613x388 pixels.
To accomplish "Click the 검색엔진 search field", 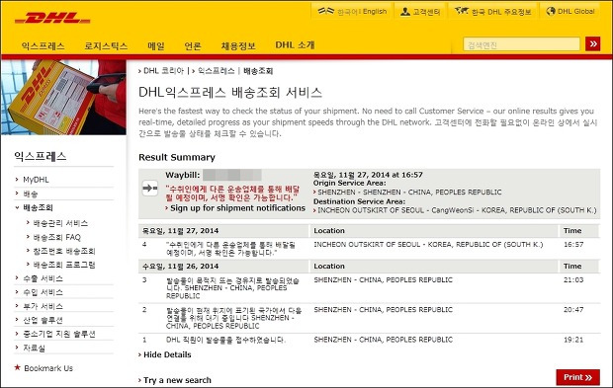I will point(521,44).
